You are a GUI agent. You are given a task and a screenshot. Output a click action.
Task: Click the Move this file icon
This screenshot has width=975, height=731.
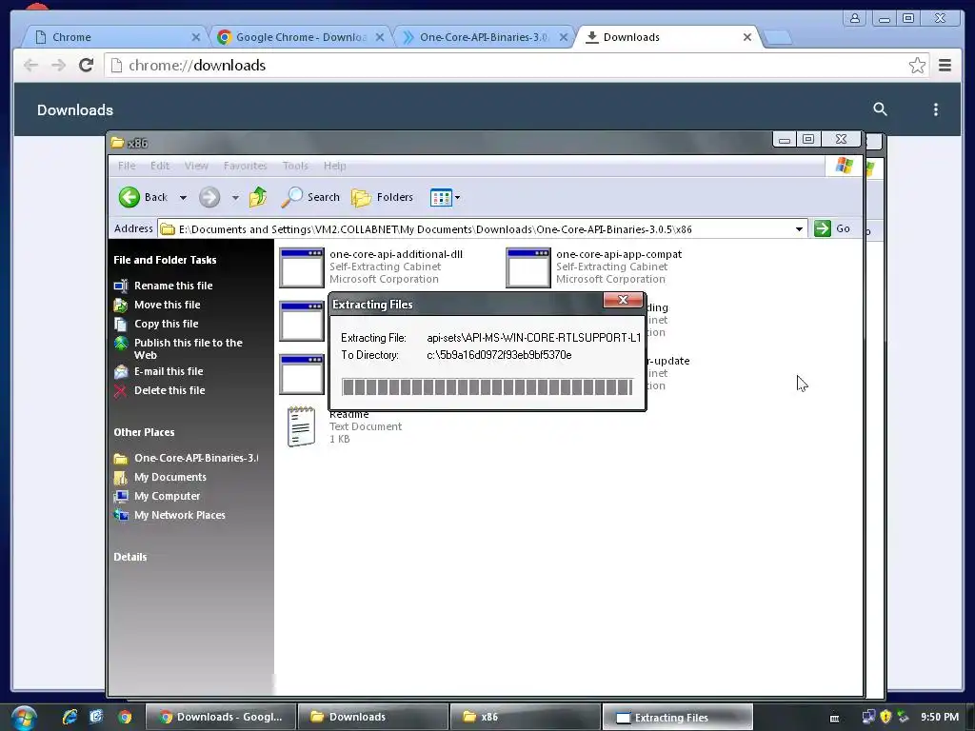121,305
